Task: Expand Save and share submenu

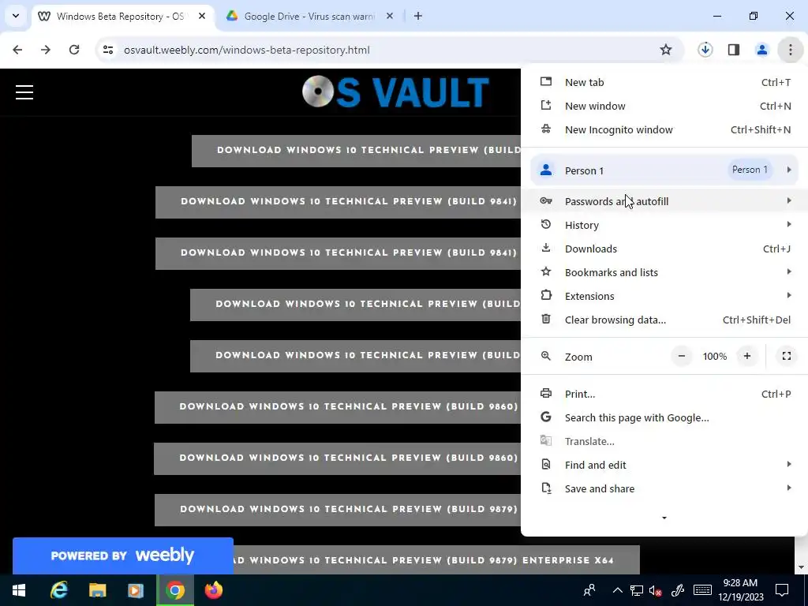Action: 664,488
